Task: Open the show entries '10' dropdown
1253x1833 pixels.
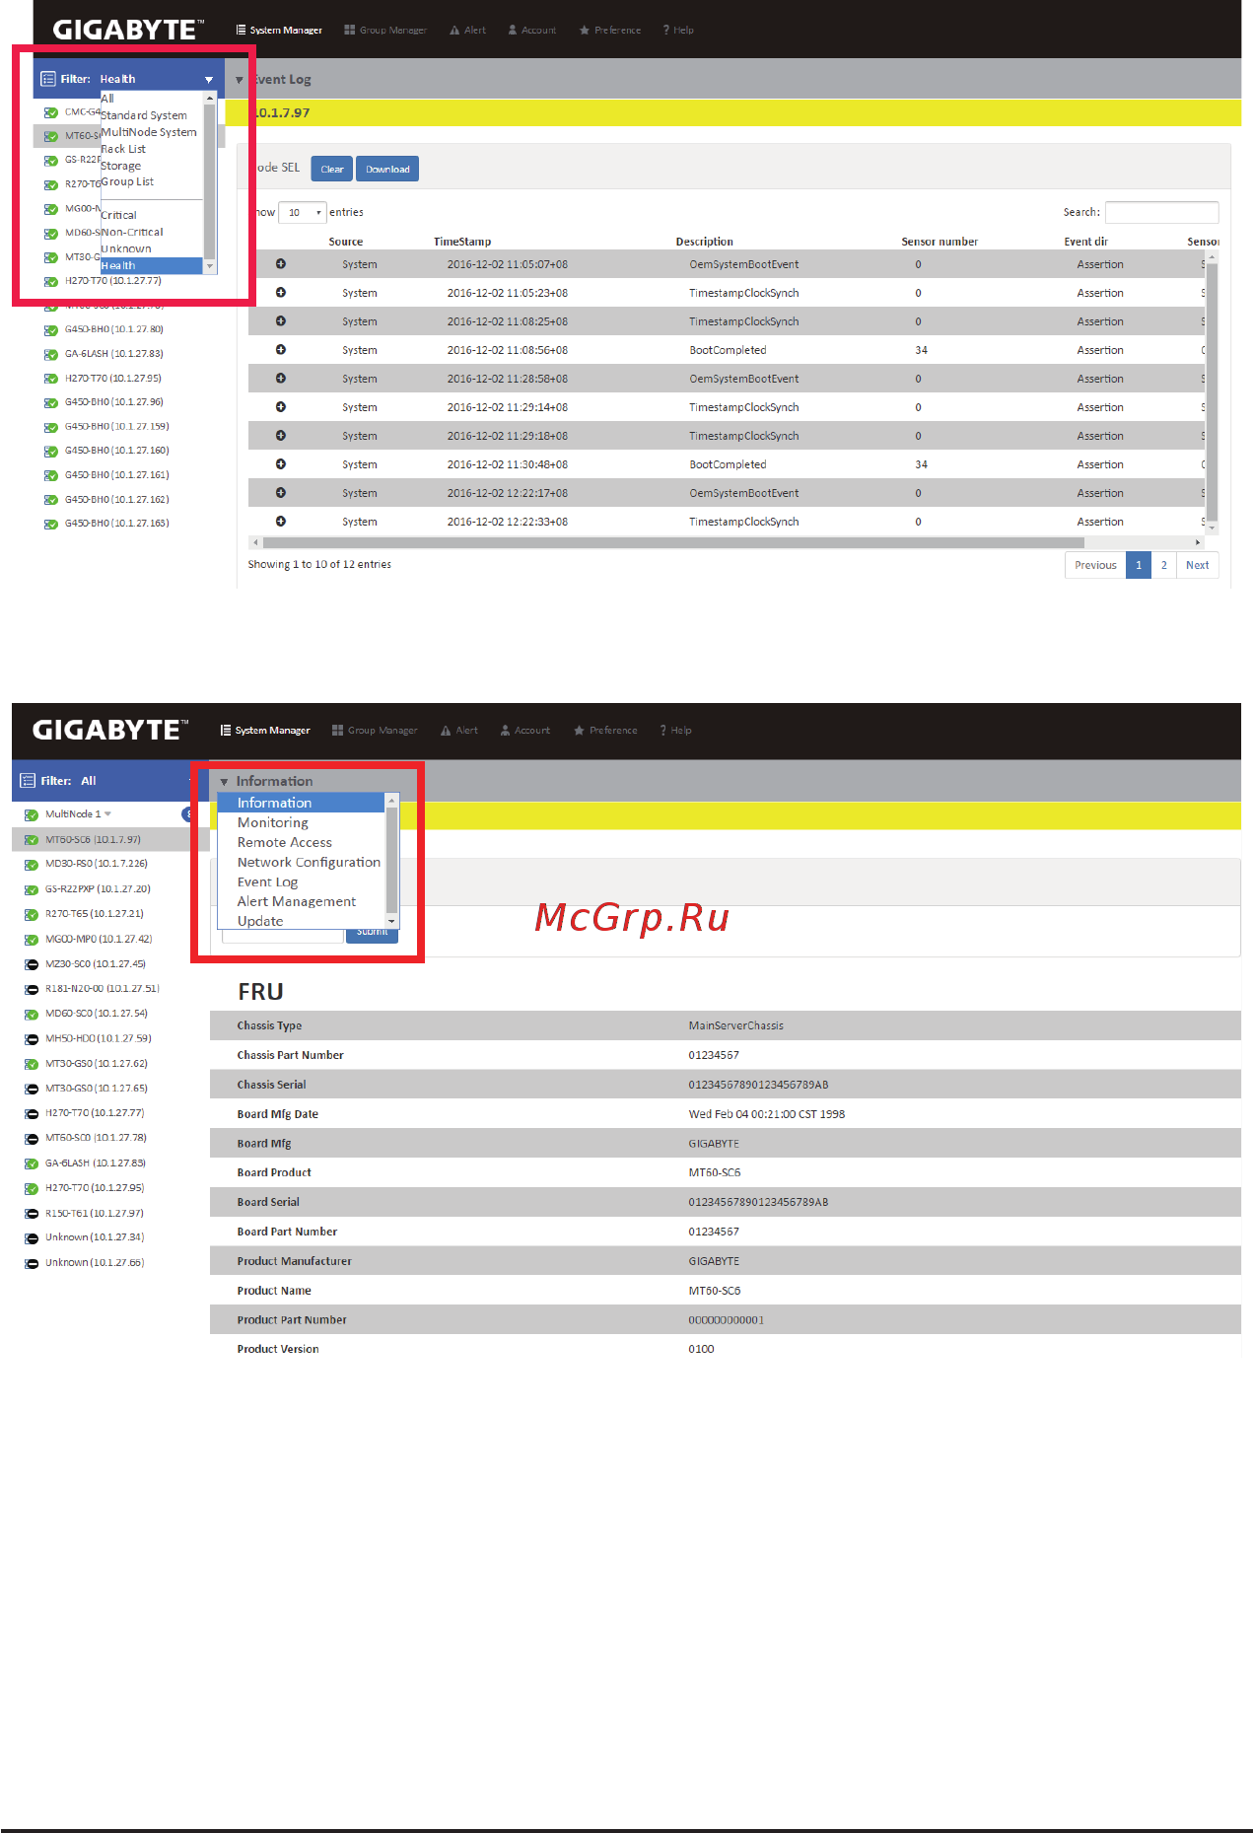Action: pyautogui.click(x=303, y=212)
